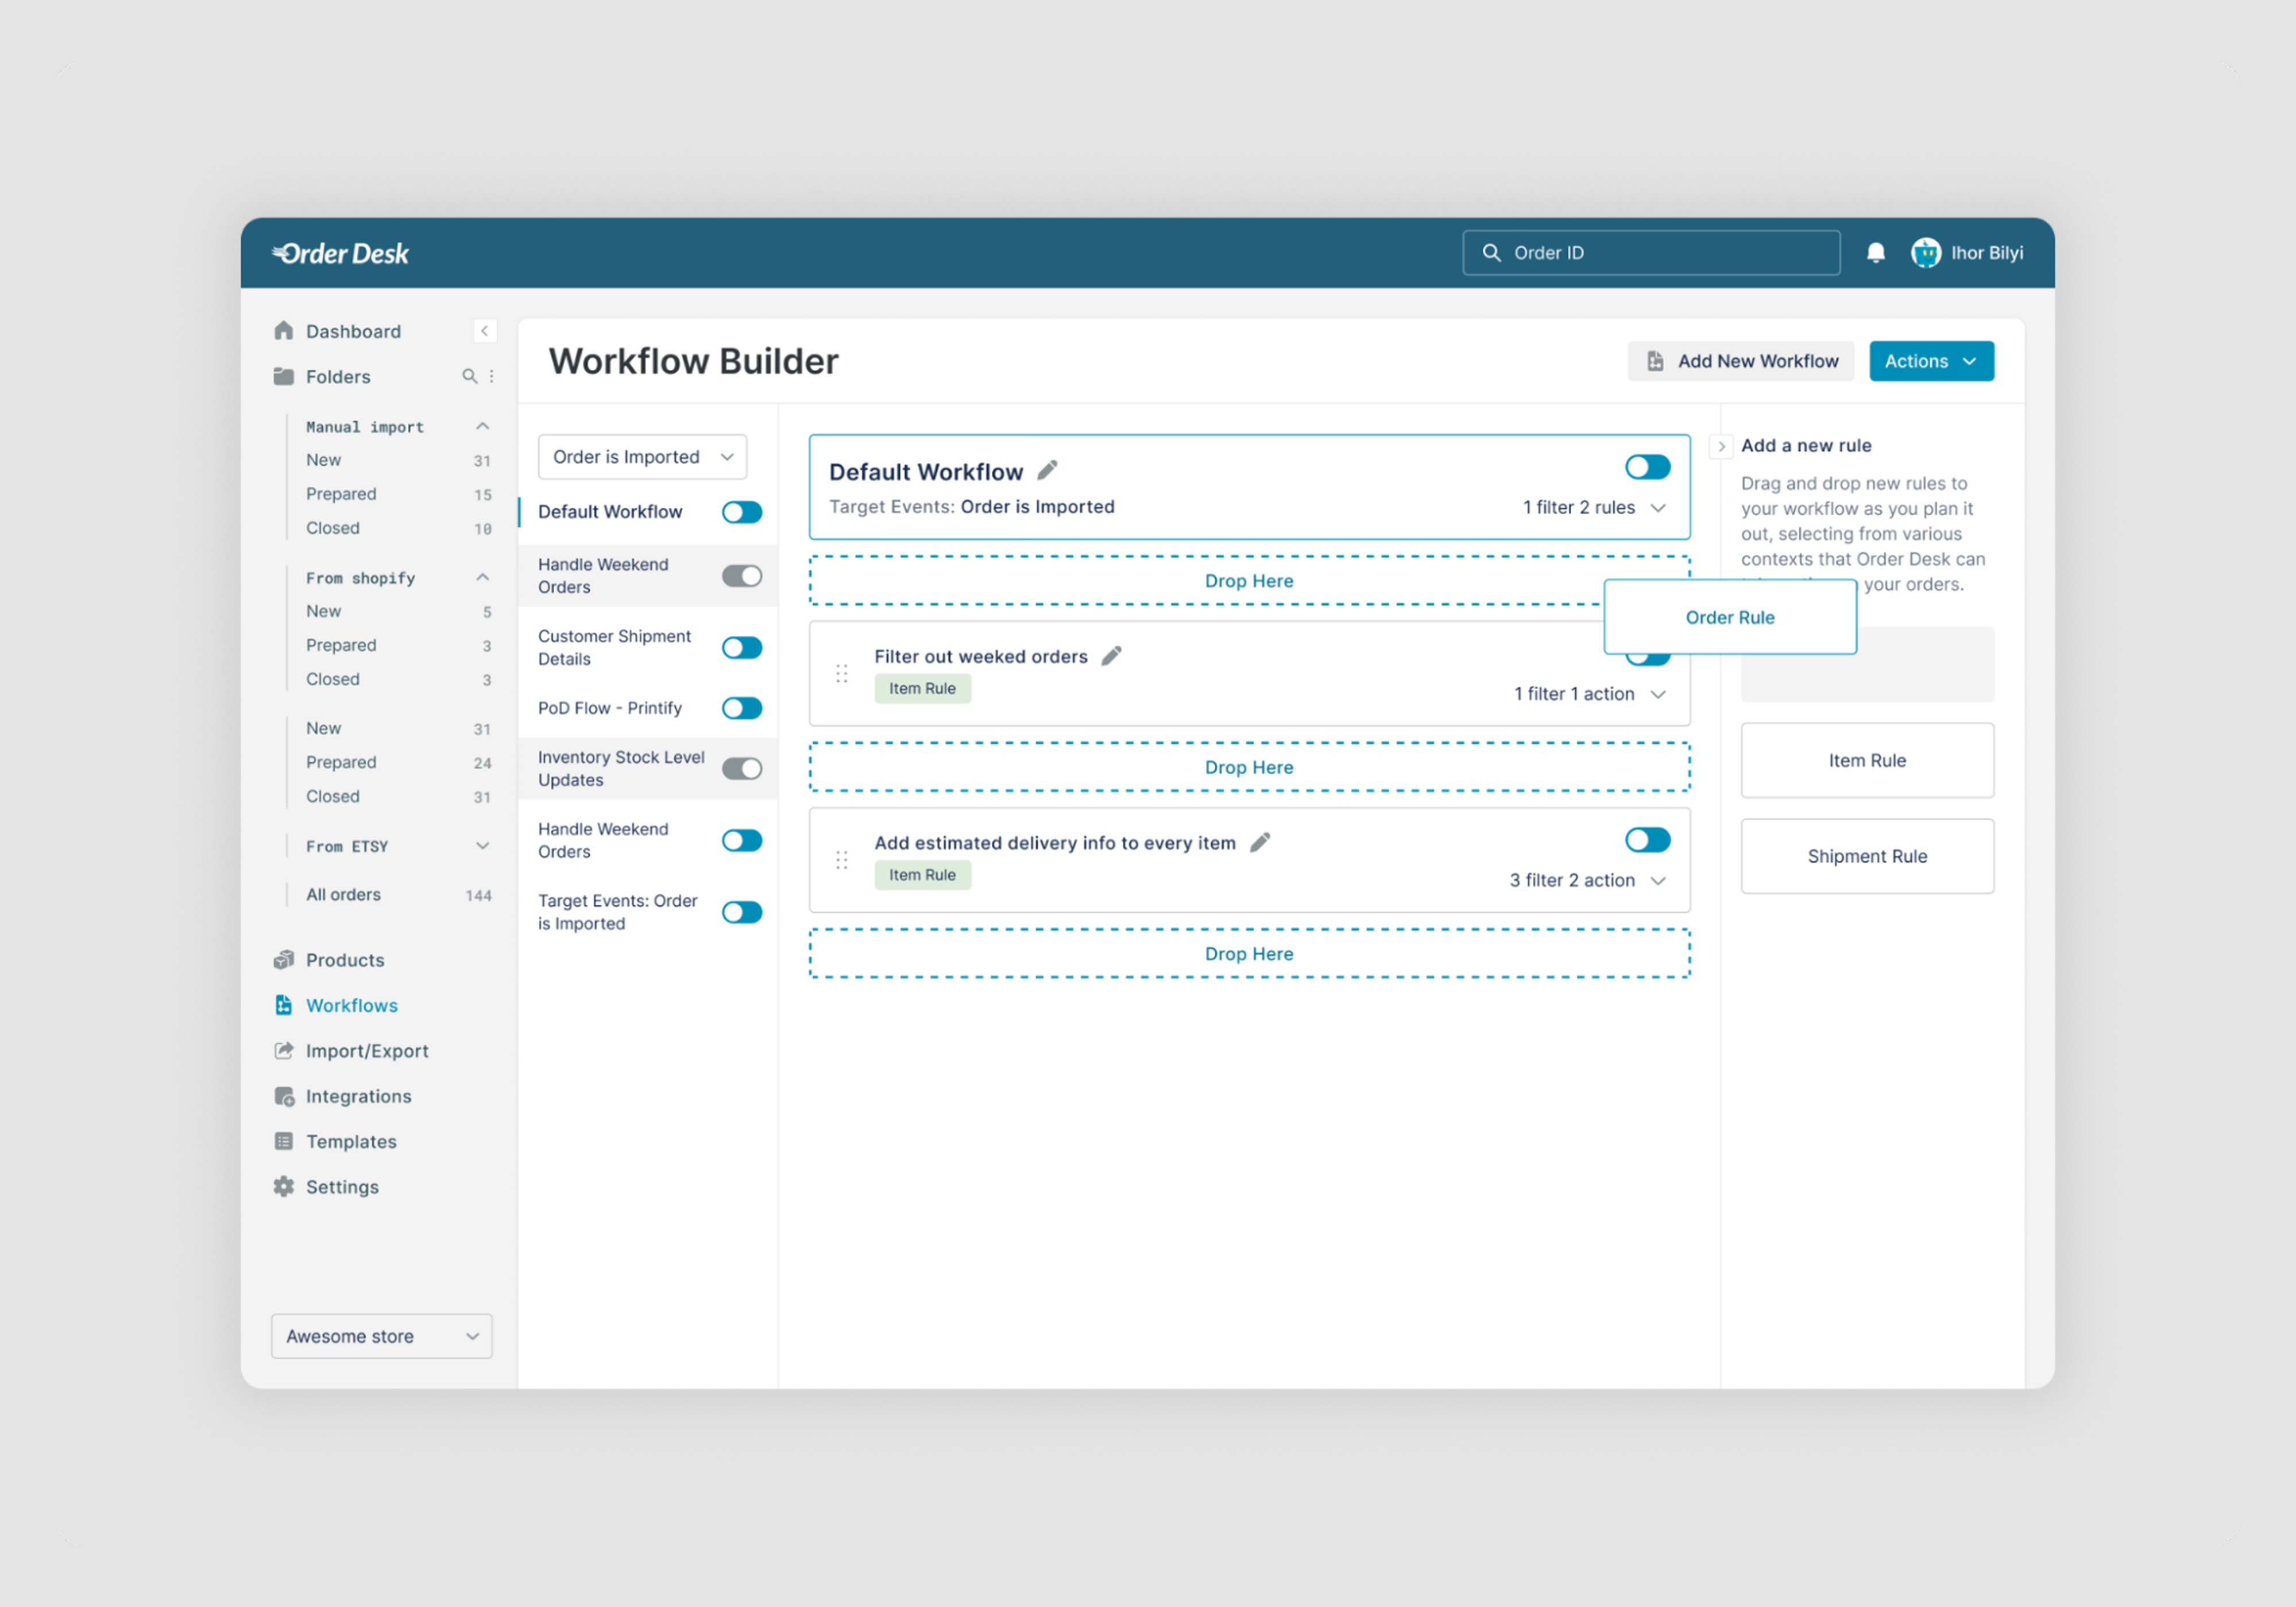Open Ihor Bilyi user avatar

point(1925,253)
